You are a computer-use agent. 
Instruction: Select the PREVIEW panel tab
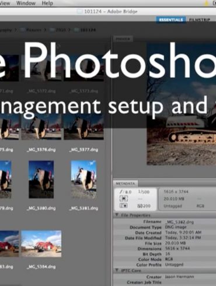pos(123,39)
